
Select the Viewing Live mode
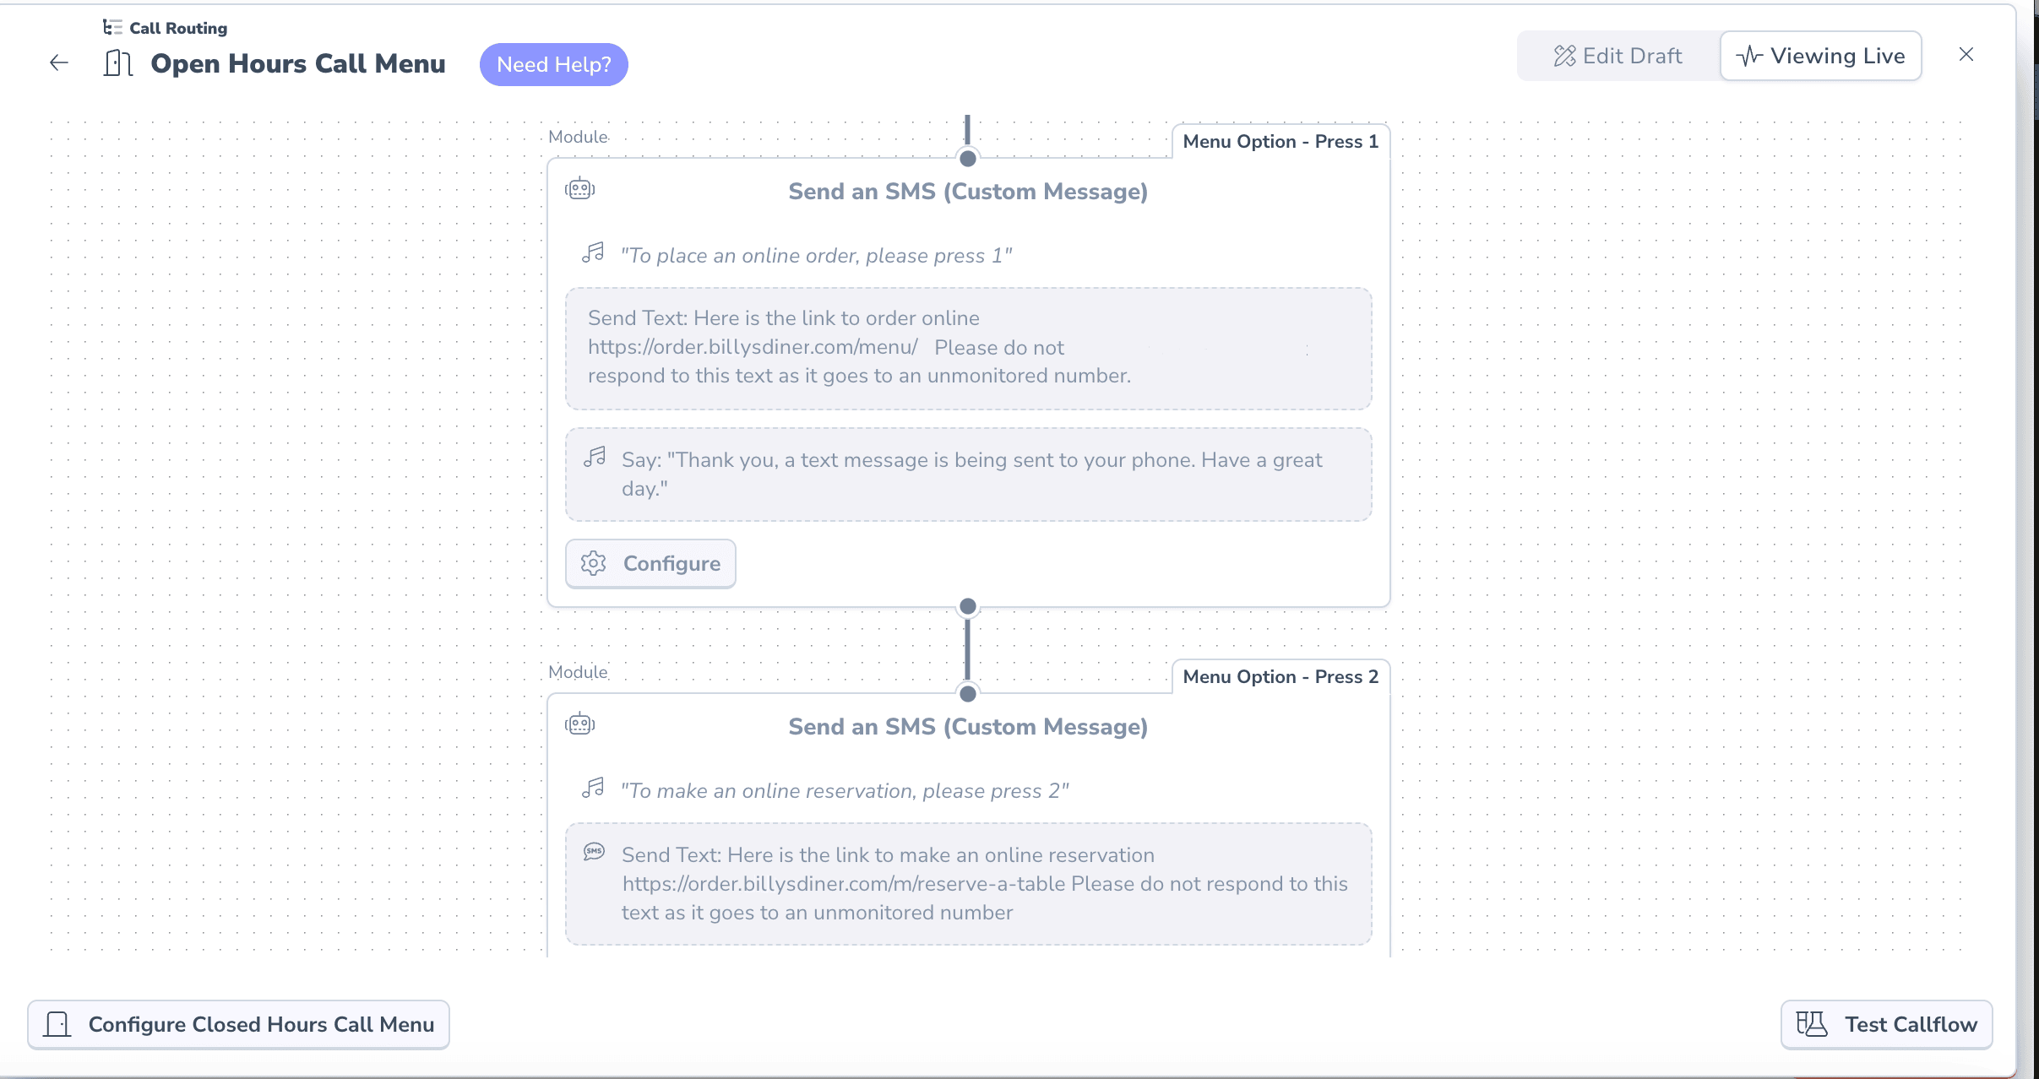1821,56
